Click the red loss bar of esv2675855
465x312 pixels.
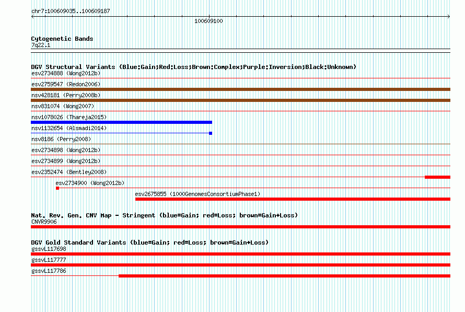[x=293, y=199]
